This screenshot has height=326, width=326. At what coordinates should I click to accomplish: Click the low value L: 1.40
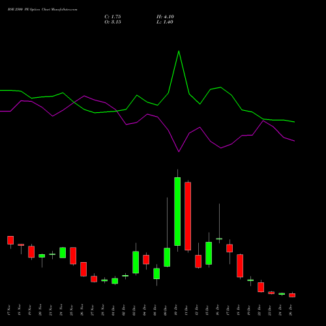click(x=165, y=22)
